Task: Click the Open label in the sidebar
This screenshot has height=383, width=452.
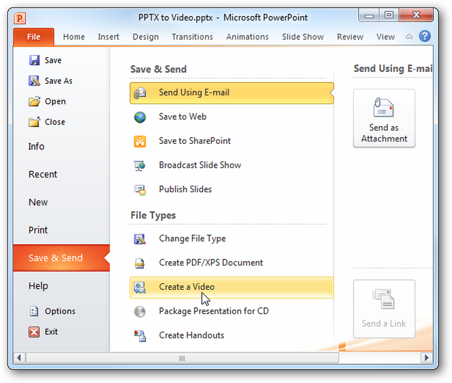Action: click(55, 101)
